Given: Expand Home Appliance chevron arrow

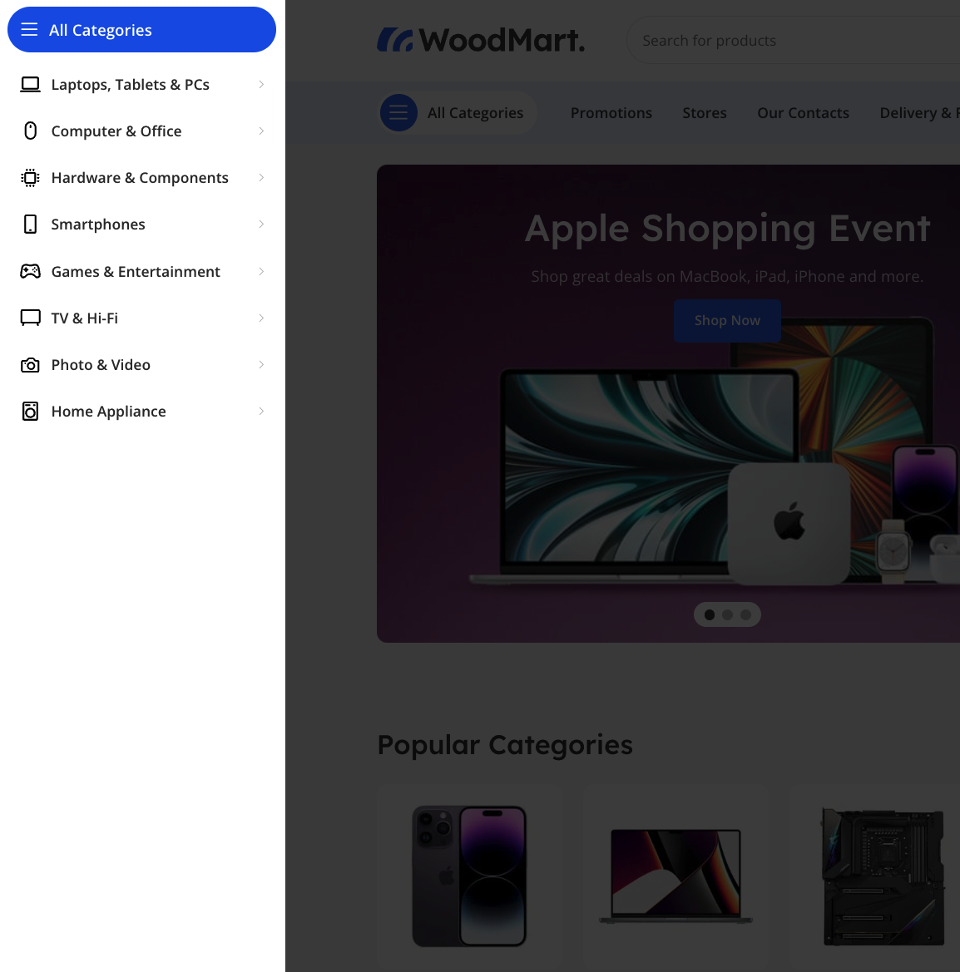Looking at the screenshot, I should point(261,412).
